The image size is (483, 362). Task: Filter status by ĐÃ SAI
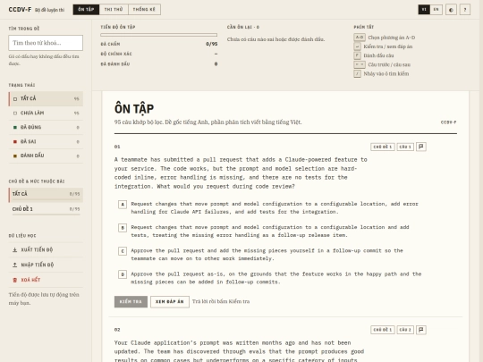click(46, 141)
